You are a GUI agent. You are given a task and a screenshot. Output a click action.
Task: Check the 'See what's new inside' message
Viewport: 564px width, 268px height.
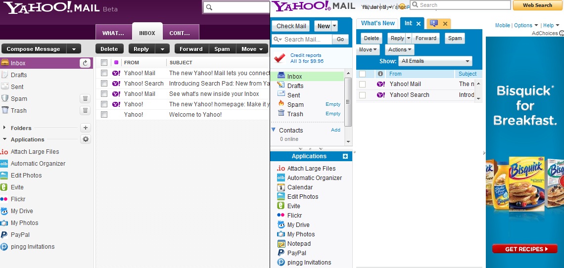(104, 94)
